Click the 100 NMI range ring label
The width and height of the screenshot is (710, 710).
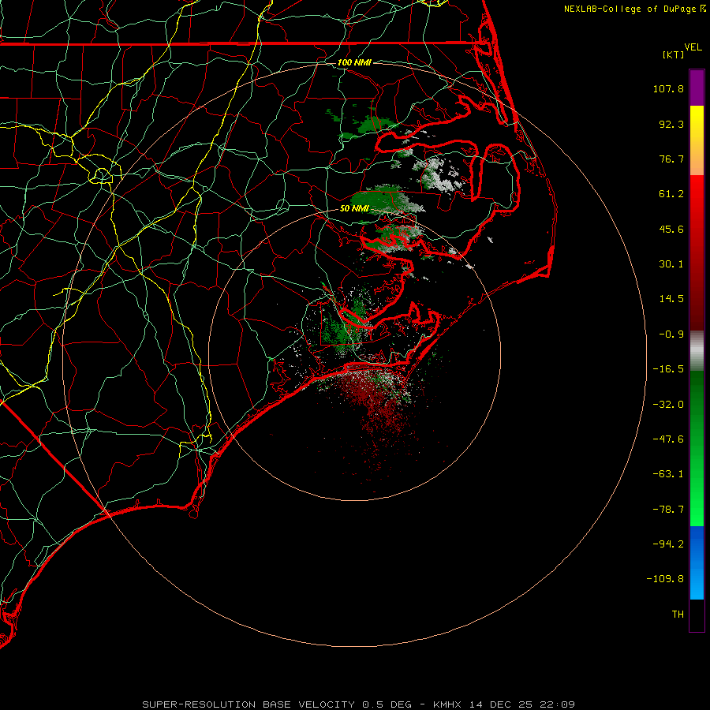(x=354, y=62)
